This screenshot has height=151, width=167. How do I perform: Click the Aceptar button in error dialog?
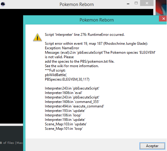point(152,146)
